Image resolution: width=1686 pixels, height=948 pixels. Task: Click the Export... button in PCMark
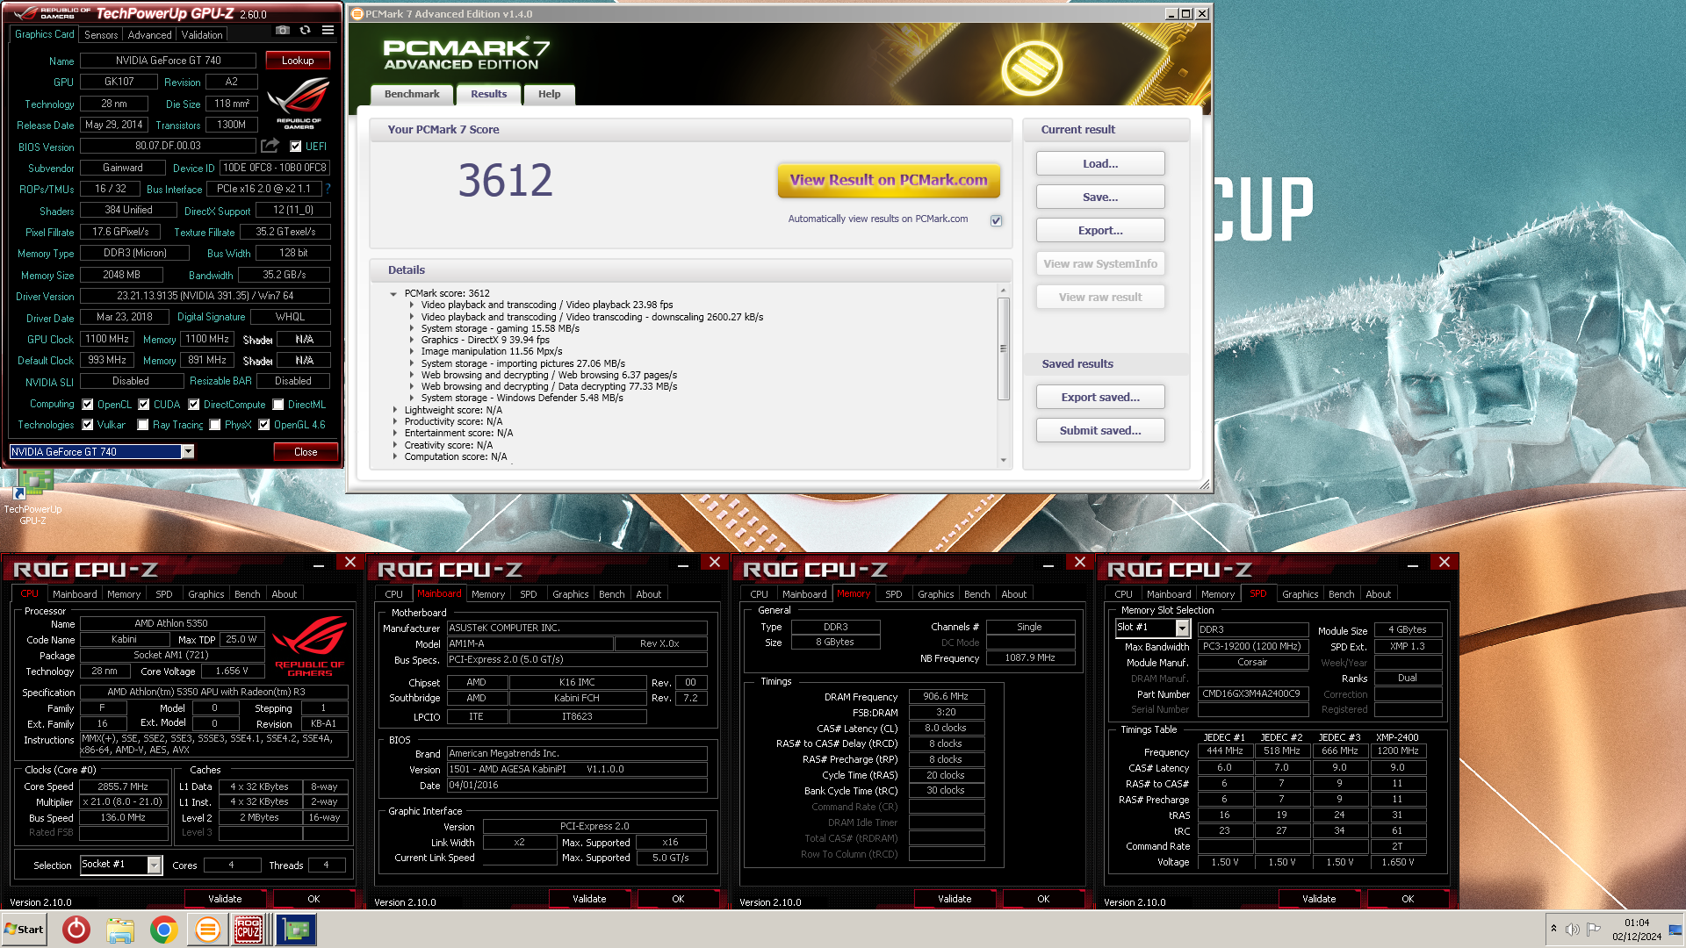pyautogui.click(x=1100, y=231)
